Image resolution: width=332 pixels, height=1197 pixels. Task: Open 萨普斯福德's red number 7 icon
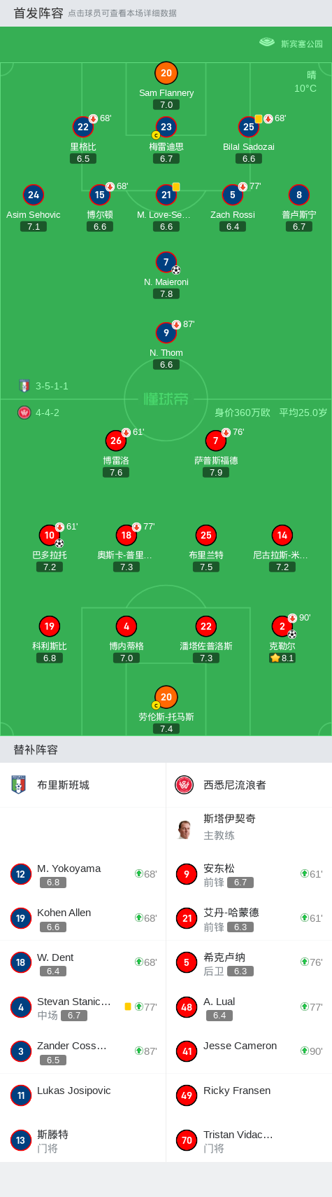(x=216, y=441)
